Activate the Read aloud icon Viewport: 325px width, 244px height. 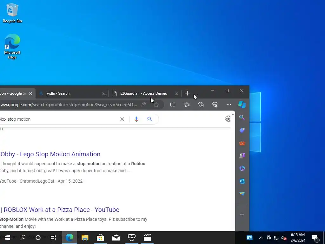[143, 105]
